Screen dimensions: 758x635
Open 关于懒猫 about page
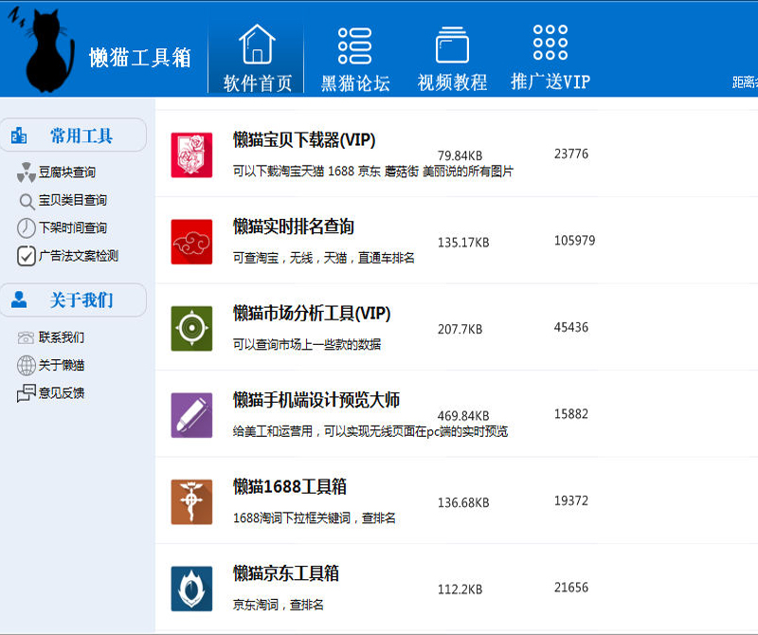62,365
